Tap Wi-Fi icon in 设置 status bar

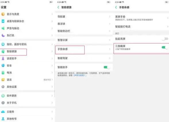coord(8,2)
